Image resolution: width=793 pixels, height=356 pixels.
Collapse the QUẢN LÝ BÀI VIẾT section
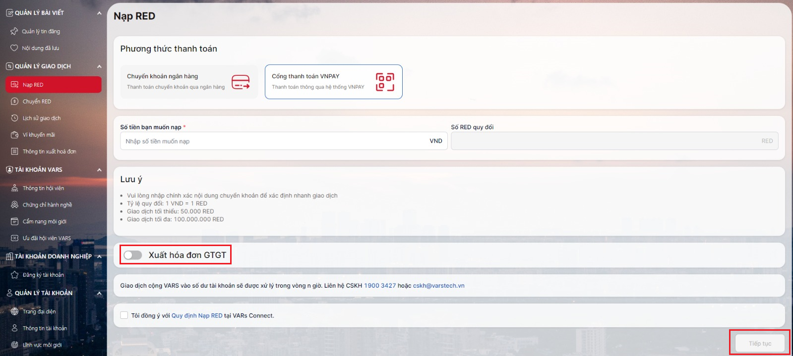(99, 13)
